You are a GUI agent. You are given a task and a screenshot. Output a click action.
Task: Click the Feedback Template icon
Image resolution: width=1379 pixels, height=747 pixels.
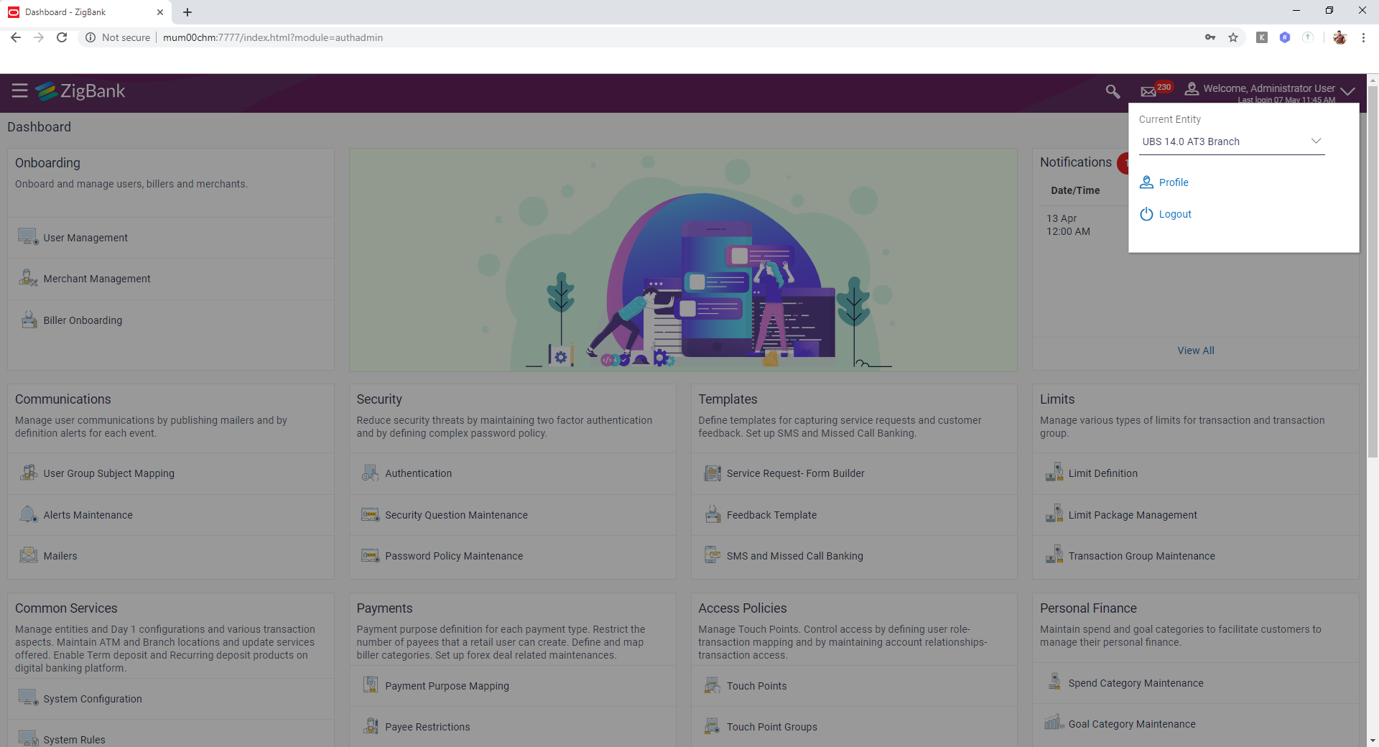712,514
